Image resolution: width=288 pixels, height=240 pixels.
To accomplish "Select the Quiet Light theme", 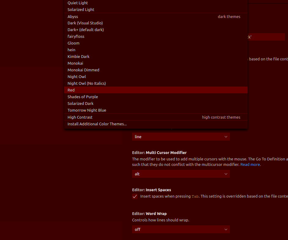I will tap(156, 3).
